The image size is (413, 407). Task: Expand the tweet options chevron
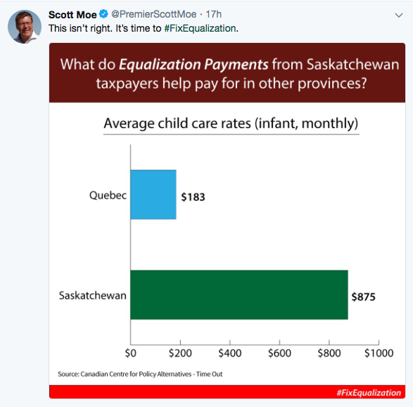(399, 15)
